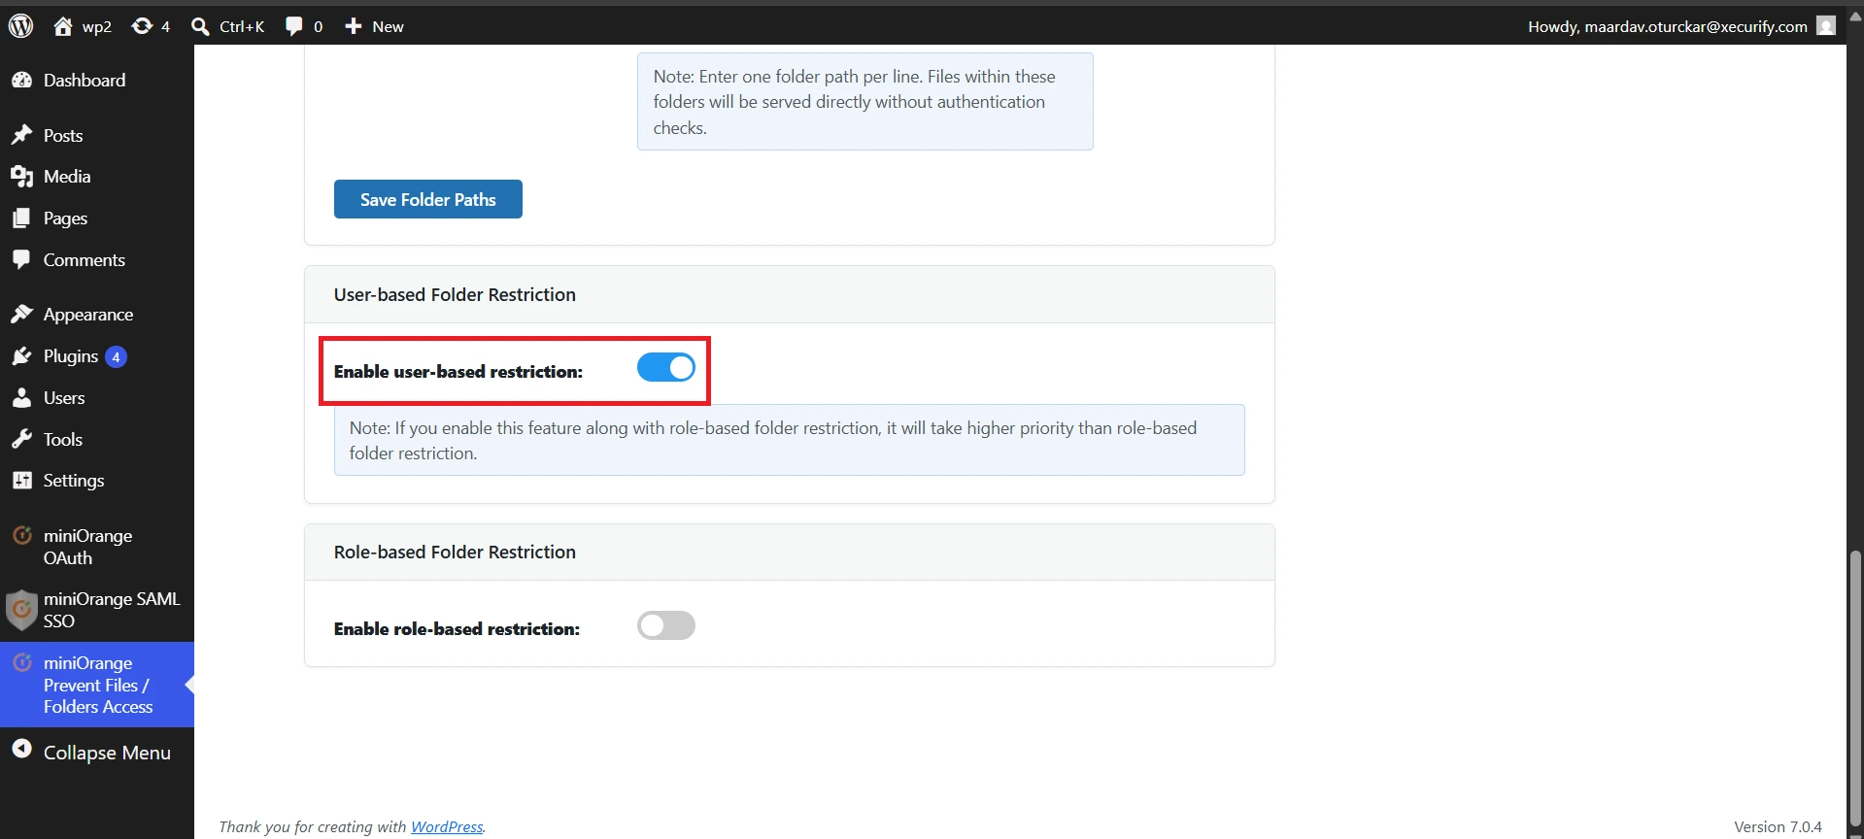Click the Enable role-based restriction label
The width and height of the screenshot is (1864, 839).
[457, 629]
